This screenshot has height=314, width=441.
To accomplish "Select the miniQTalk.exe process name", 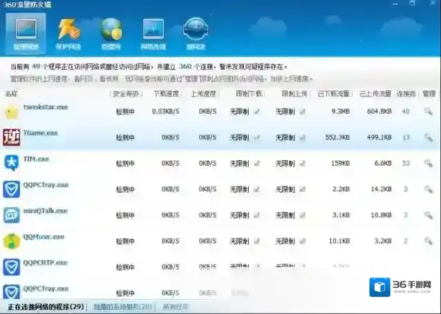I will click(46, 210).
